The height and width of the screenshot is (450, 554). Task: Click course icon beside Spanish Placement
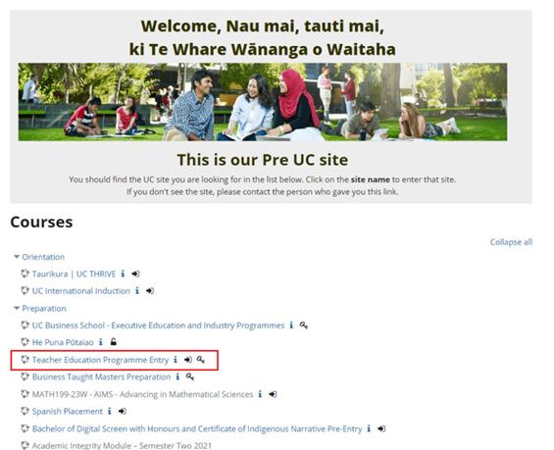[x=25, y=411]
